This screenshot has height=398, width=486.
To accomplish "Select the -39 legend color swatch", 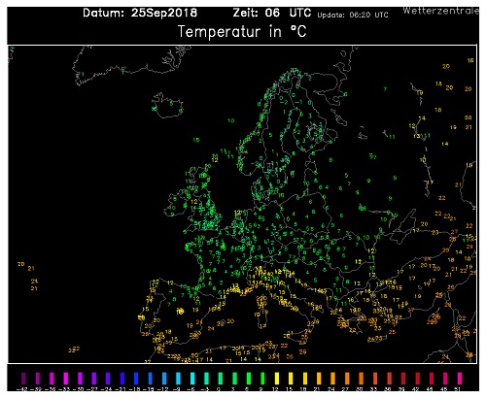I will (38, 379).
